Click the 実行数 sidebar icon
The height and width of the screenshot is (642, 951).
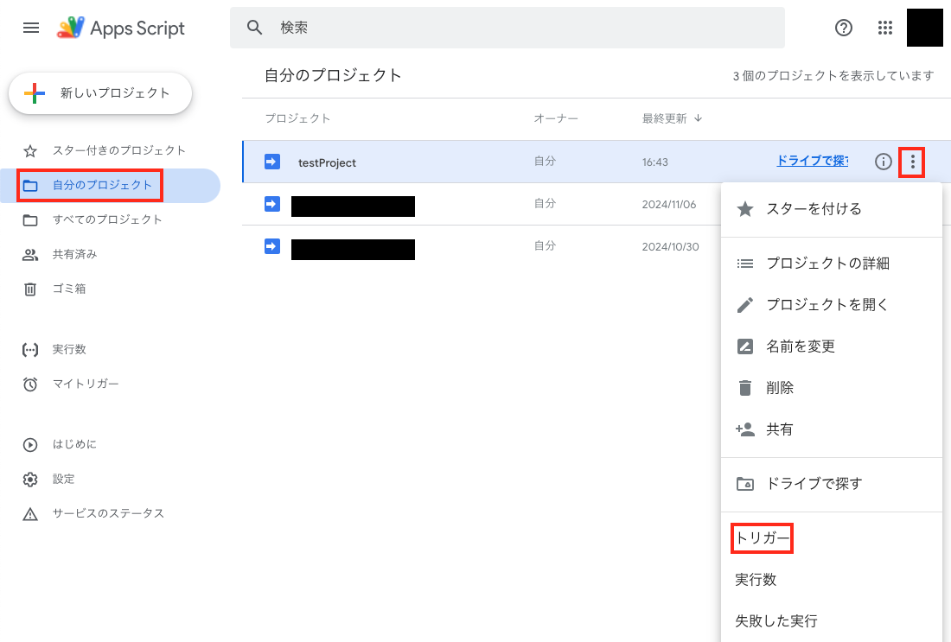pos(31,349)
